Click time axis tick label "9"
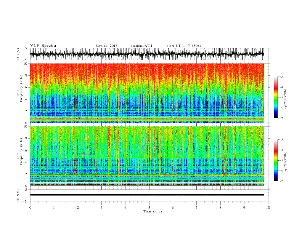The height and width of the screenshot is (233, 302). point(244,207)
